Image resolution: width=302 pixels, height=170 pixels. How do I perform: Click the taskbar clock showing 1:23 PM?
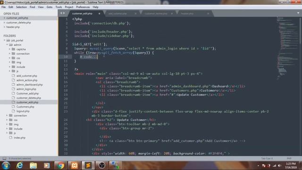pyautogui.click(x=291, y=166)
